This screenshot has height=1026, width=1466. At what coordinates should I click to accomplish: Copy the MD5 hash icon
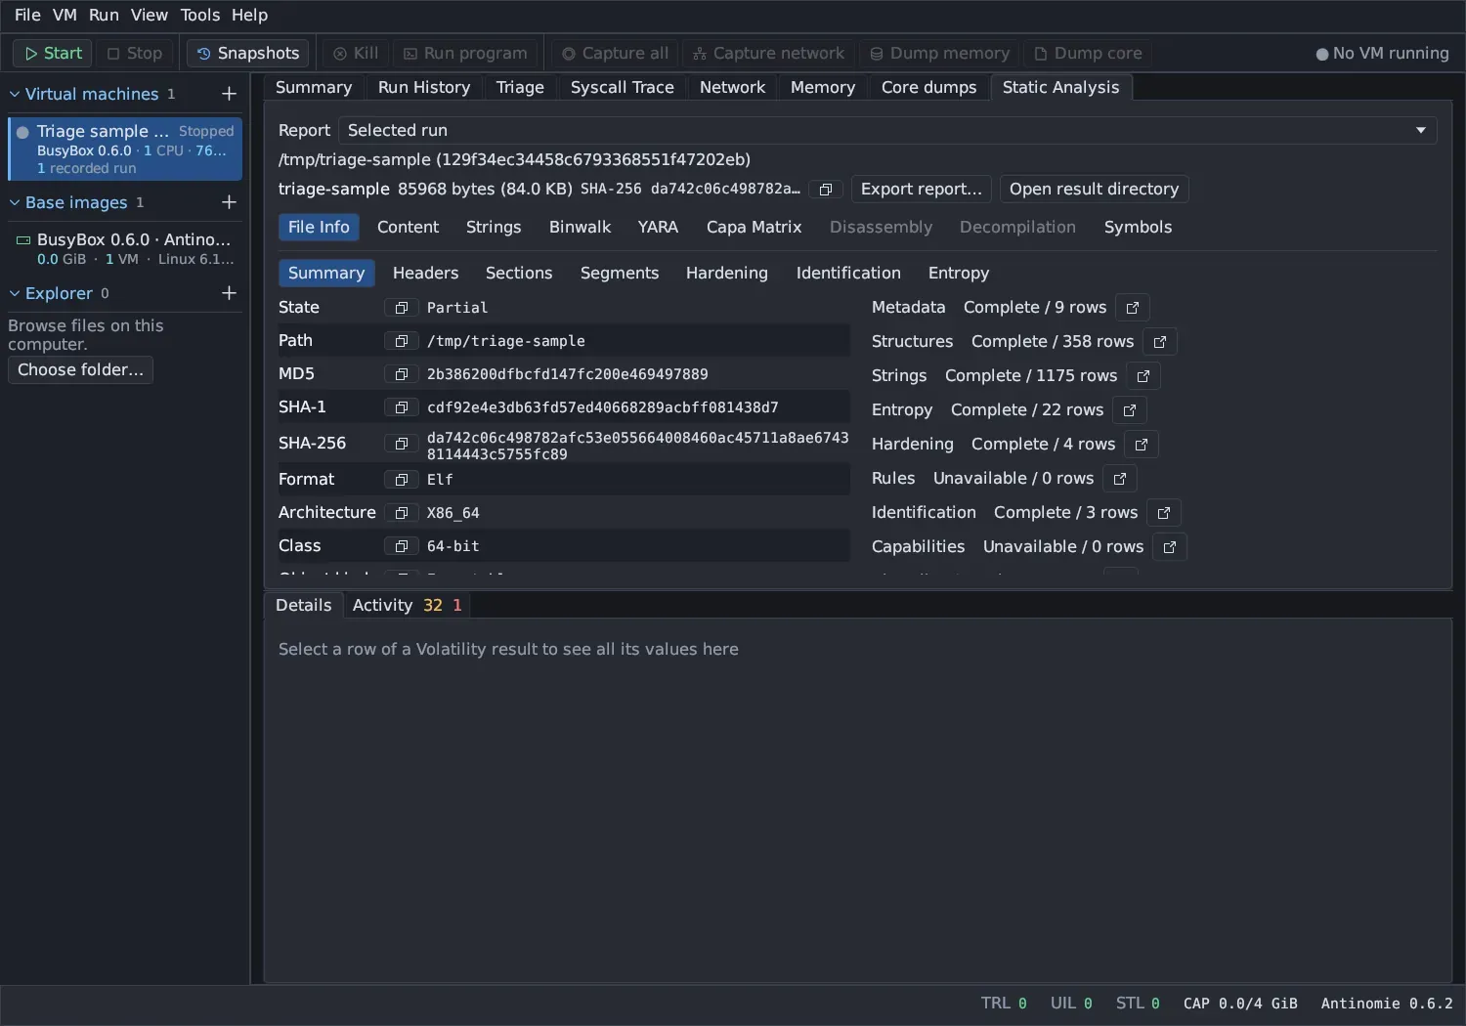pos(401,374)
